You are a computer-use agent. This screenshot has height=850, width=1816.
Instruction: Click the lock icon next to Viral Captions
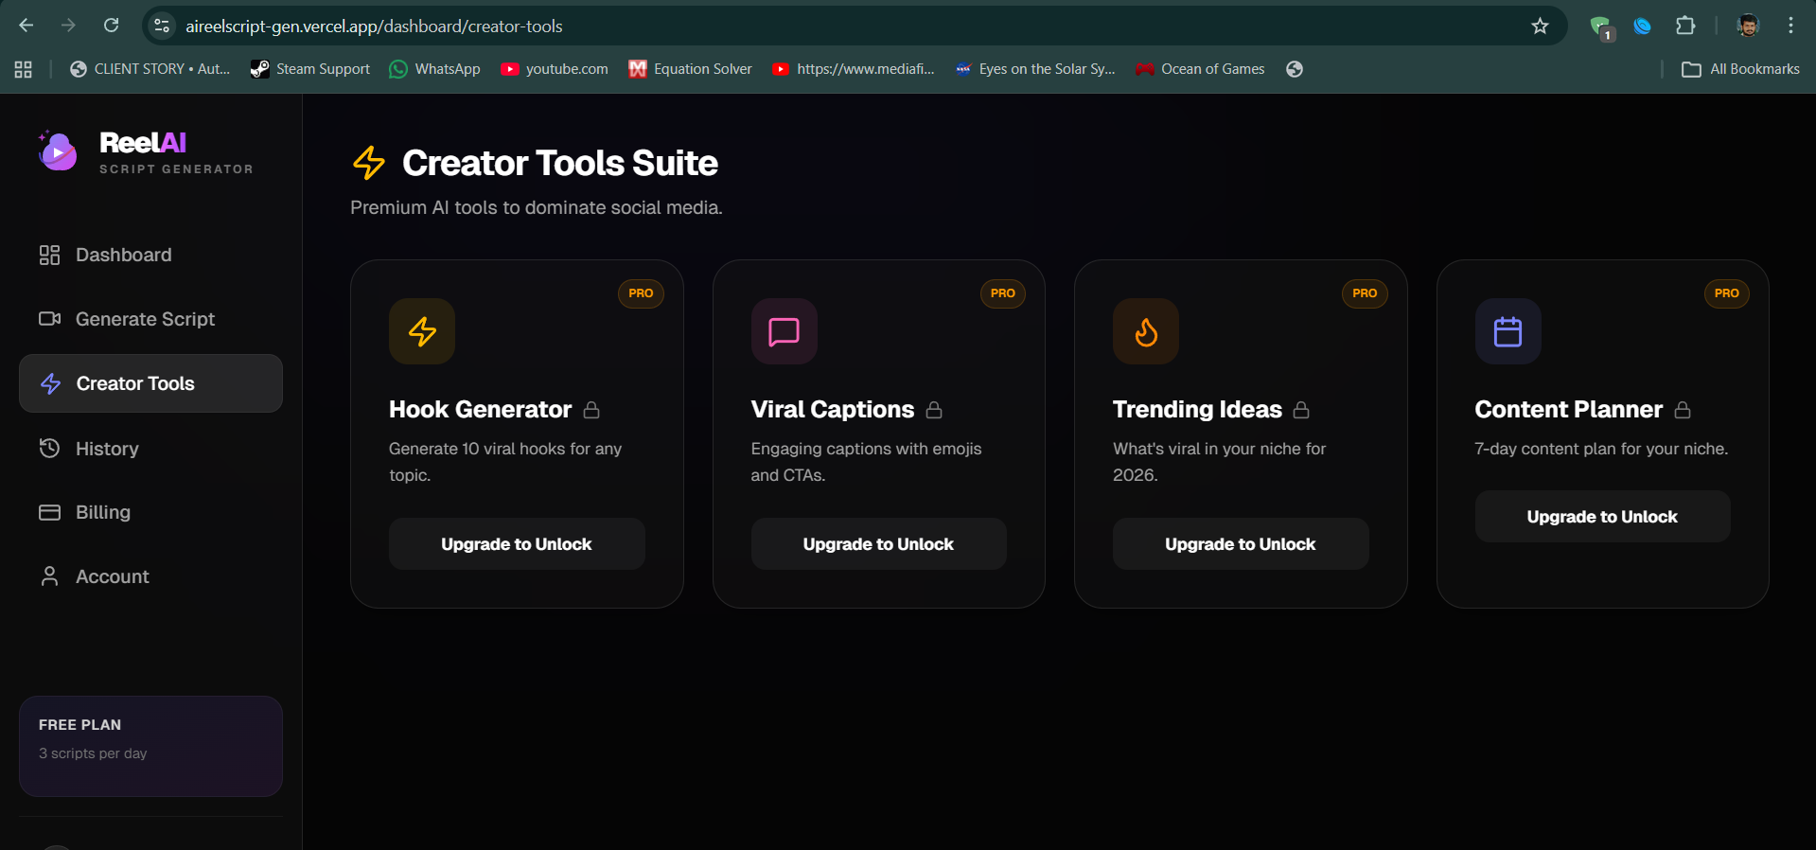point(934,410)
